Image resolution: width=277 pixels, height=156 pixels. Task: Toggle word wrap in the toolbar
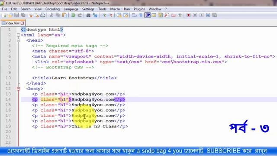point(134,16)
